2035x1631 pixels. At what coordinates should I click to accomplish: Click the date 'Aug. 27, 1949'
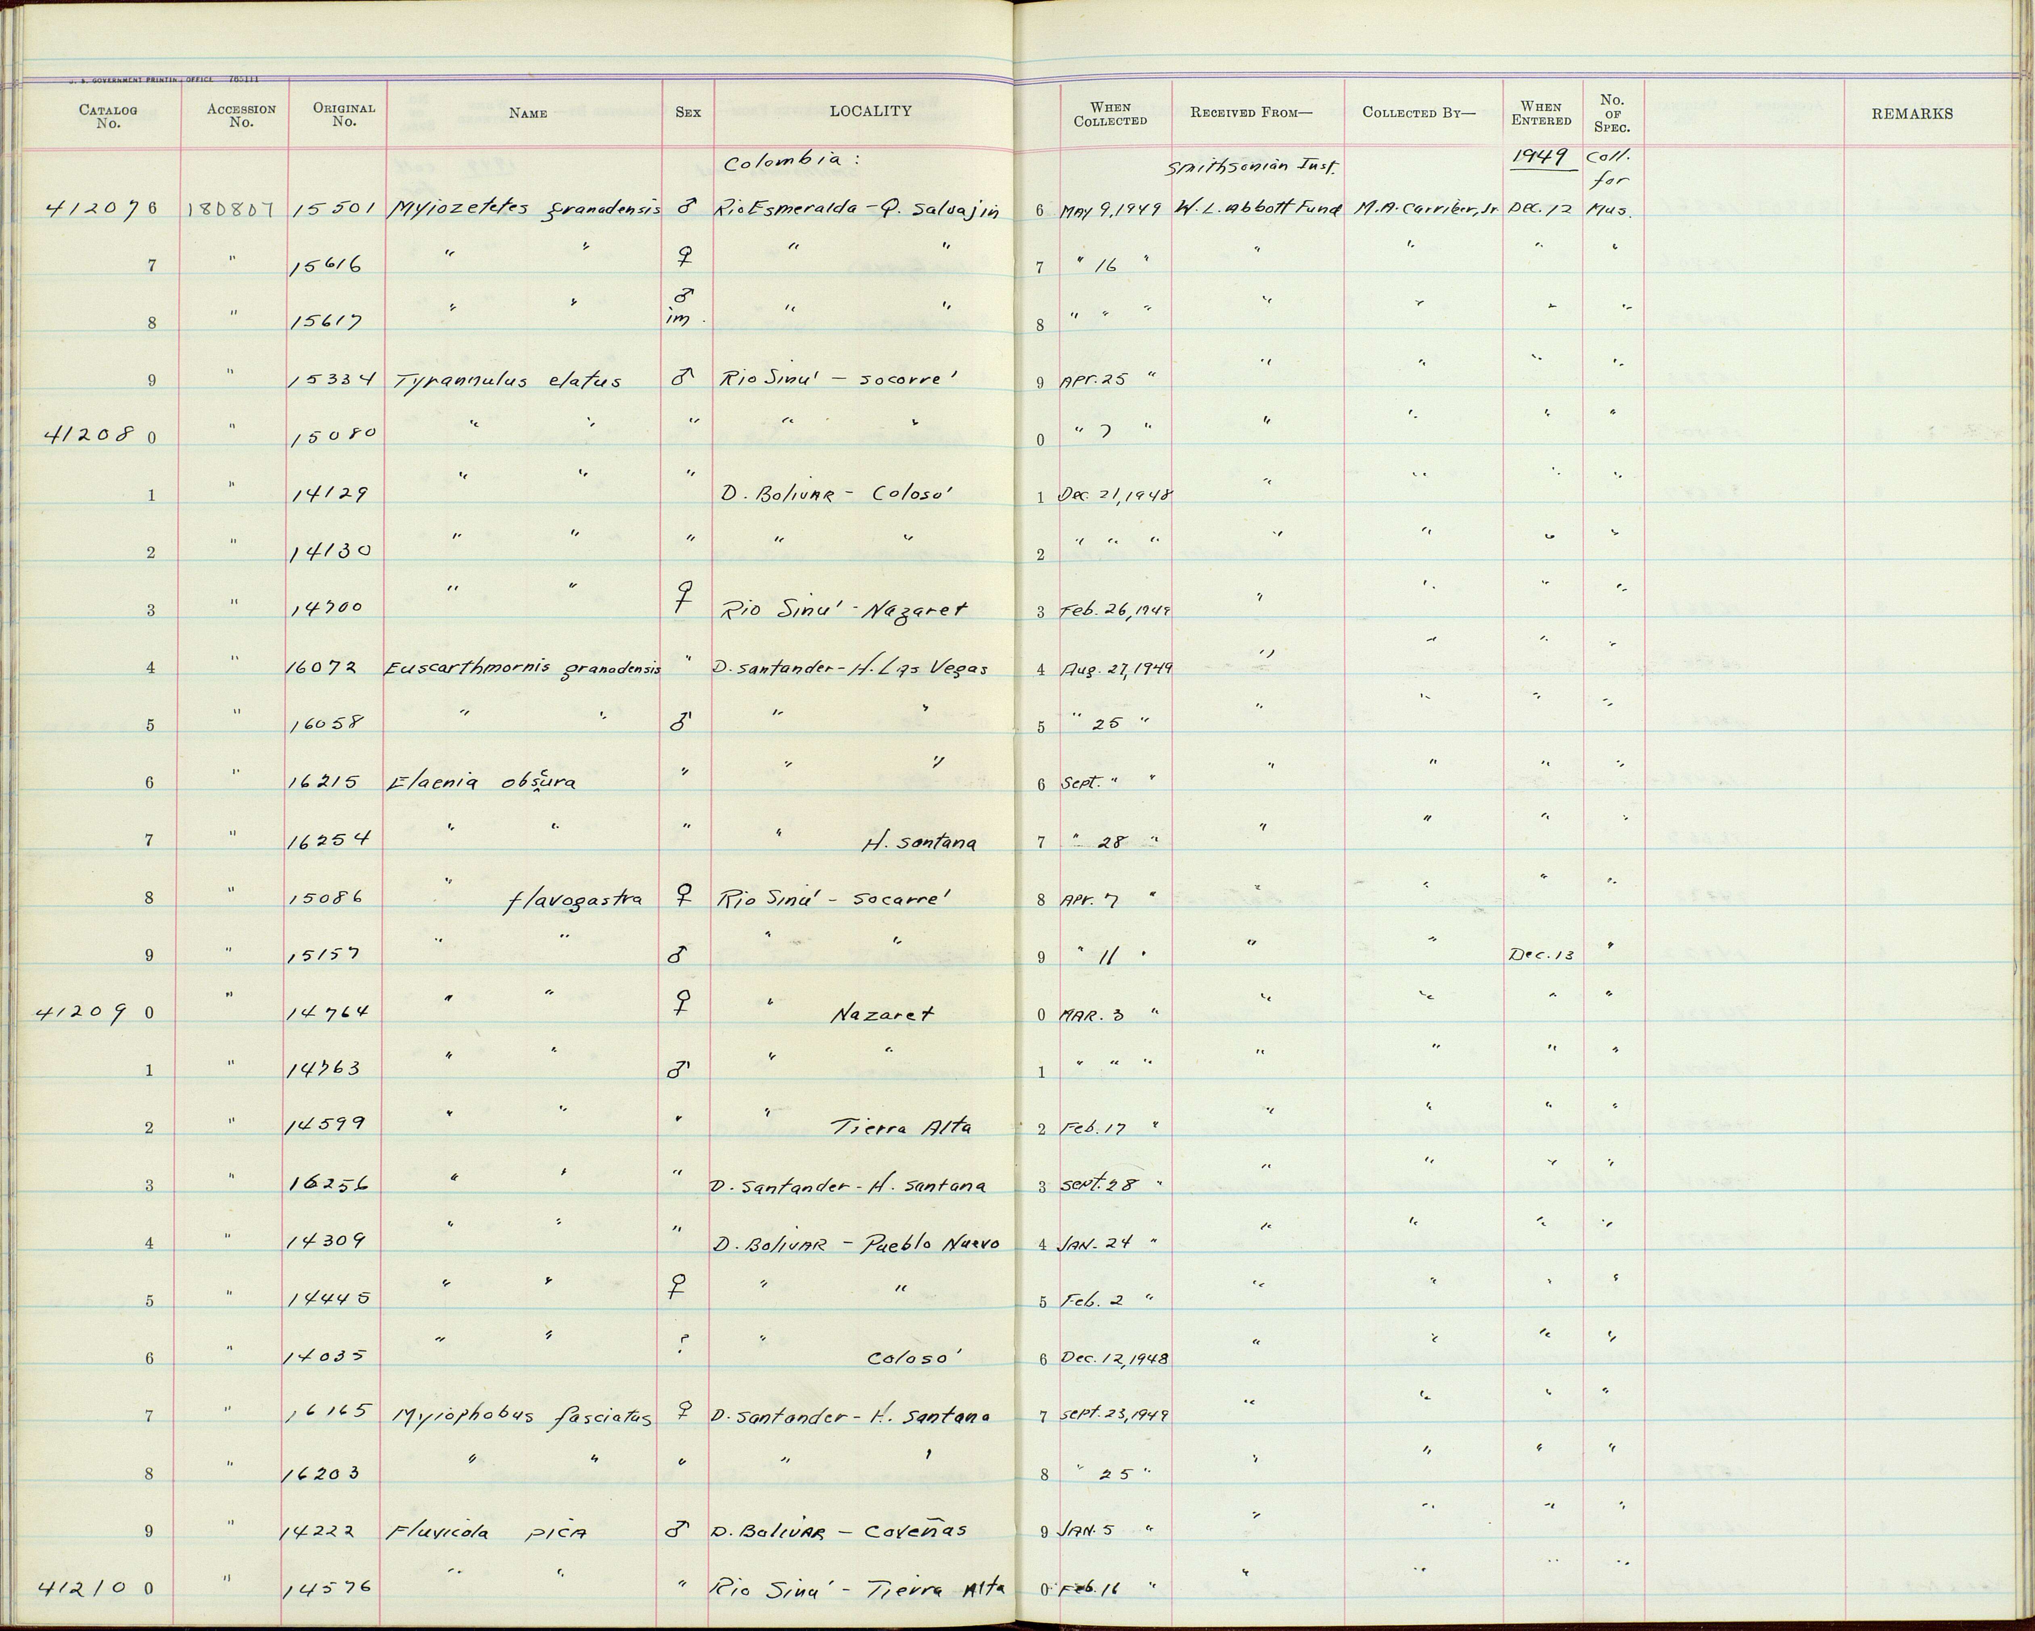[x=1117, y=668]
